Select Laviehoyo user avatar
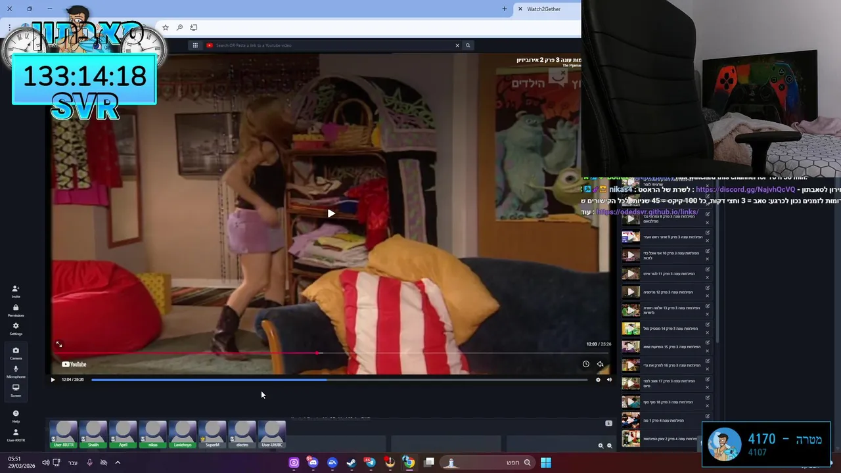The image size is (841, 473). click(183, 435)
